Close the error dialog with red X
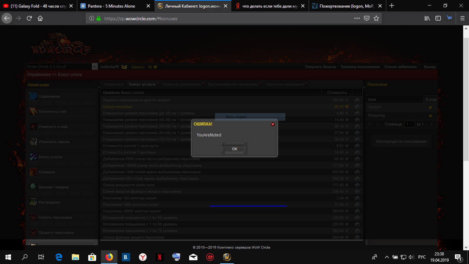The width and height of the screenshot is (469, 264). [x=273, y=124]
